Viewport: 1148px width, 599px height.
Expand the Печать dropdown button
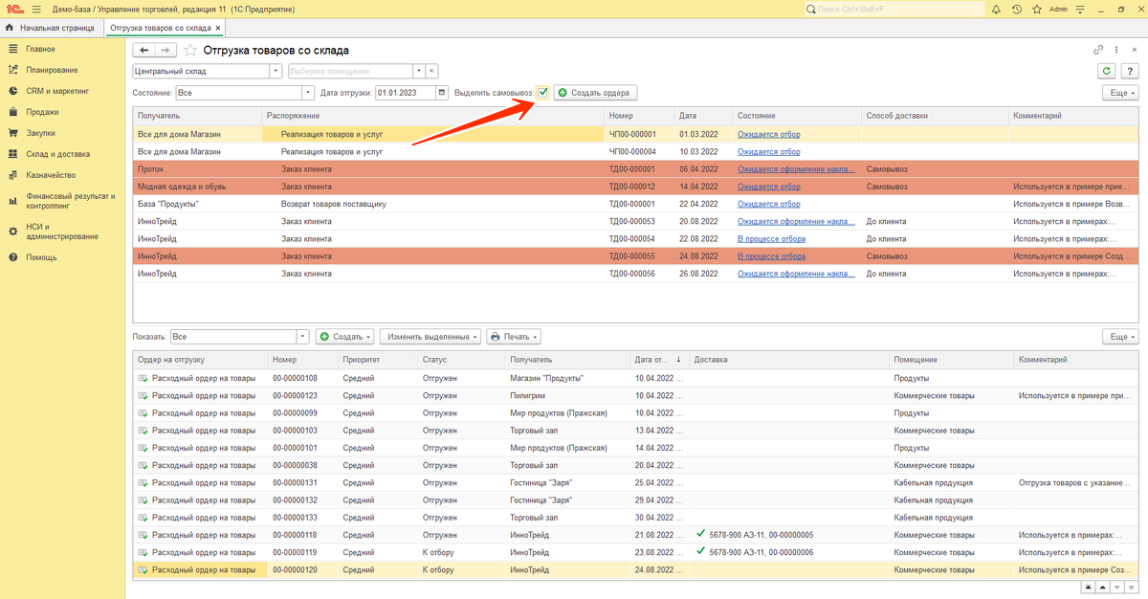pos(514,337)
